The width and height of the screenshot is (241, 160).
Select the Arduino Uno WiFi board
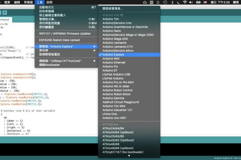[x=129, y=118]
